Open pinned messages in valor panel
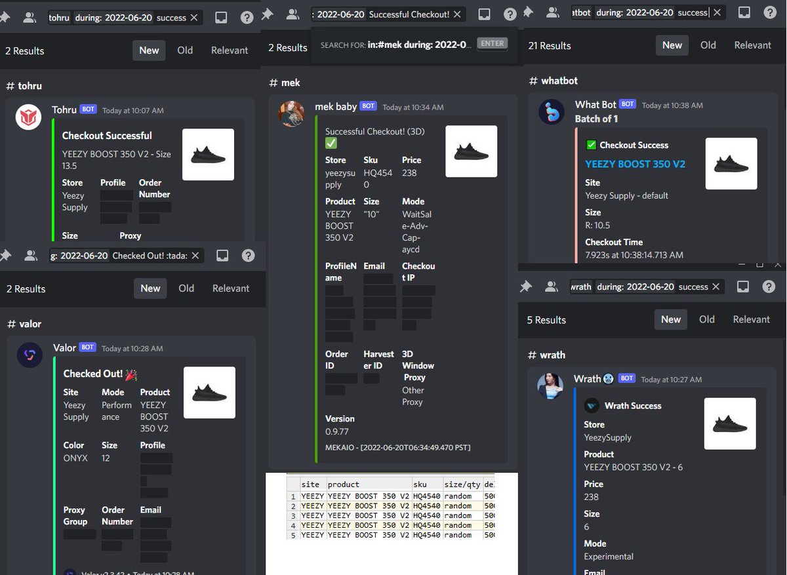The height and width of the screenshot is (575, 787). (5, 255)
